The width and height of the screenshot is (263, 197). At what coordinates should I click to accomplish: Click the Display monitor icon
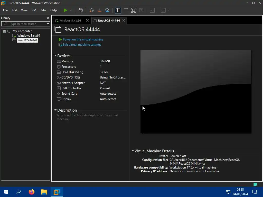click(x=59, y=99)
